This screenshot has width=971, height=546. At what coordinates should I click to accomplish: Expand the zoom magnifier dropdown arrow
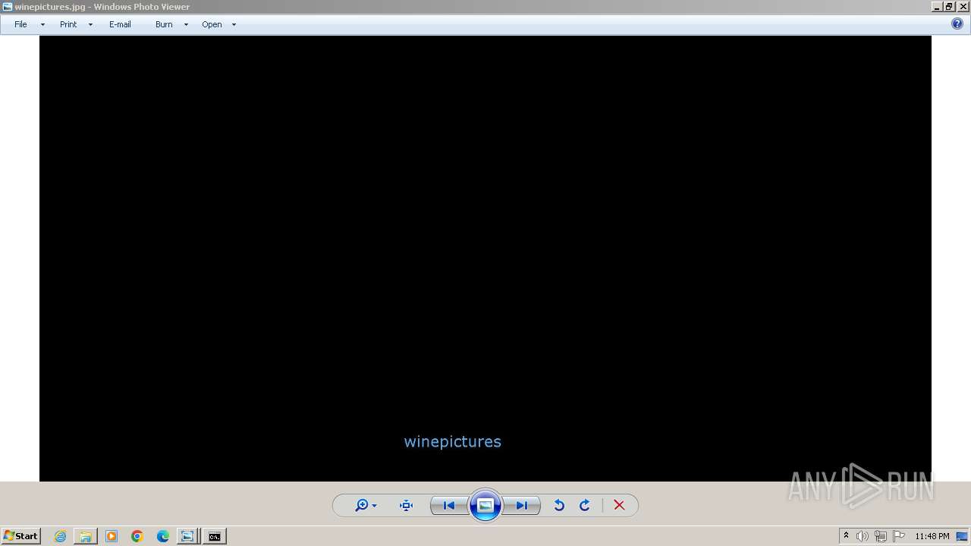[374, 507]
